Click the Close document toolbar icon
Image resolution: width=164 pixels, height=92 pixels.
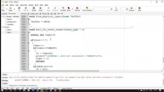(x=40, y=9)
